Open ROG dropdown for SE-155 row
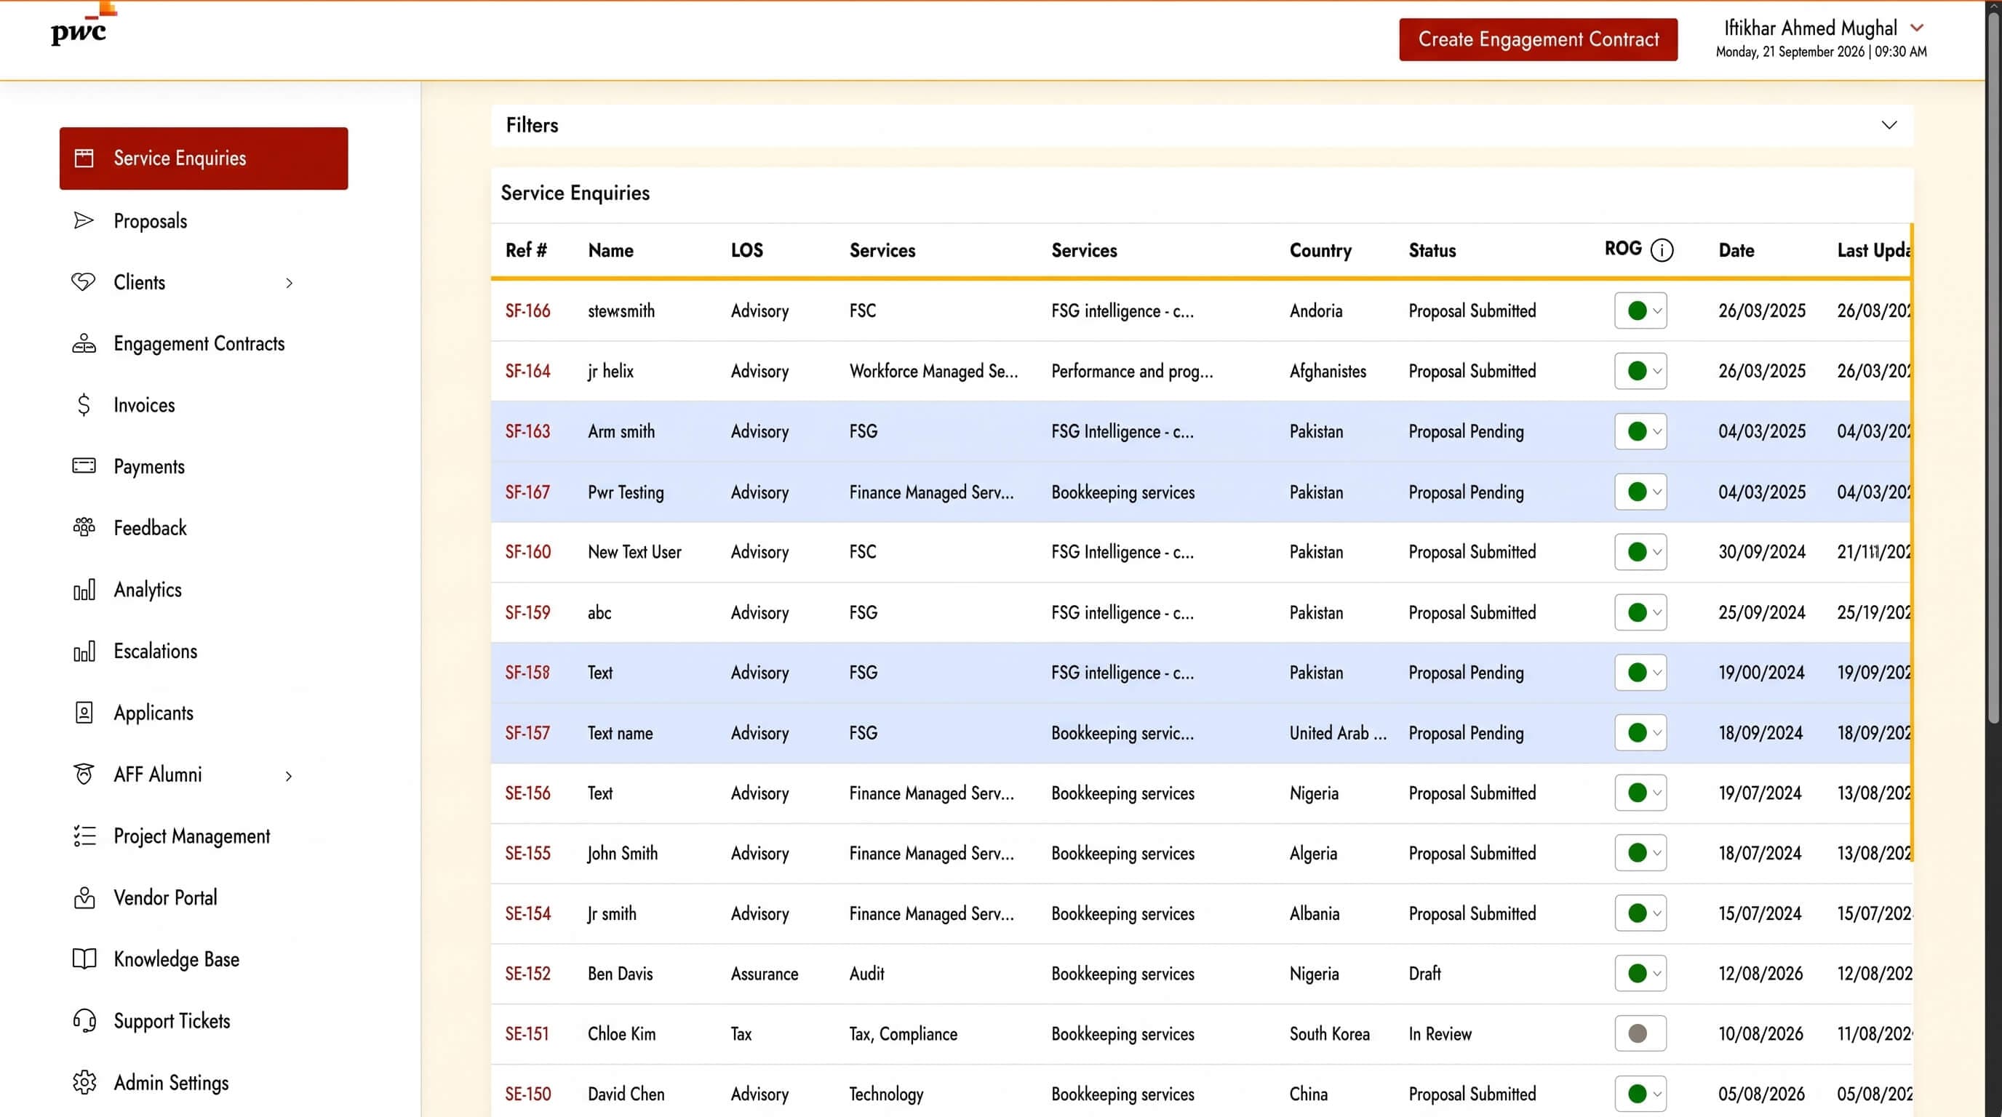Image resolution: width=2002 pixels, height=1117 pixels. [1640, 853]
